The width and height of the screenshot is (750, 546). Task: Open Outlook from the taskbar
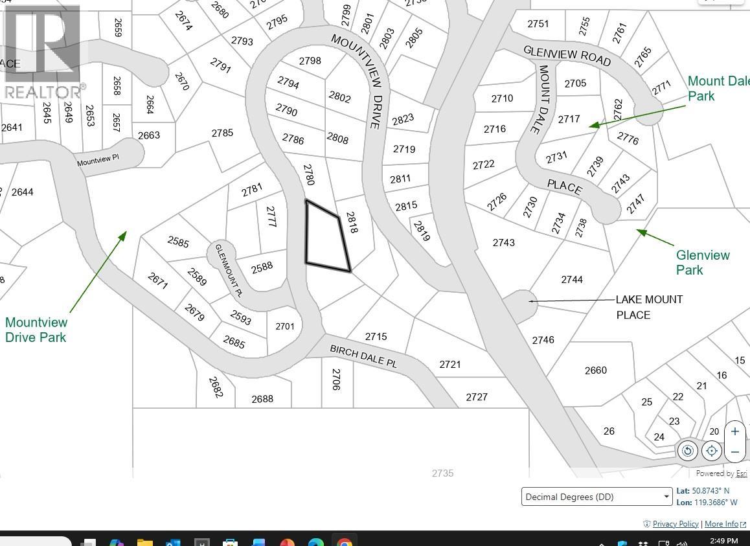[173, 541]
